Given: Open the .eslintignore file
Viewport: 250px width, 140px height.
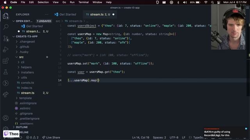Looking at the screenshot, I should (28, 103).
